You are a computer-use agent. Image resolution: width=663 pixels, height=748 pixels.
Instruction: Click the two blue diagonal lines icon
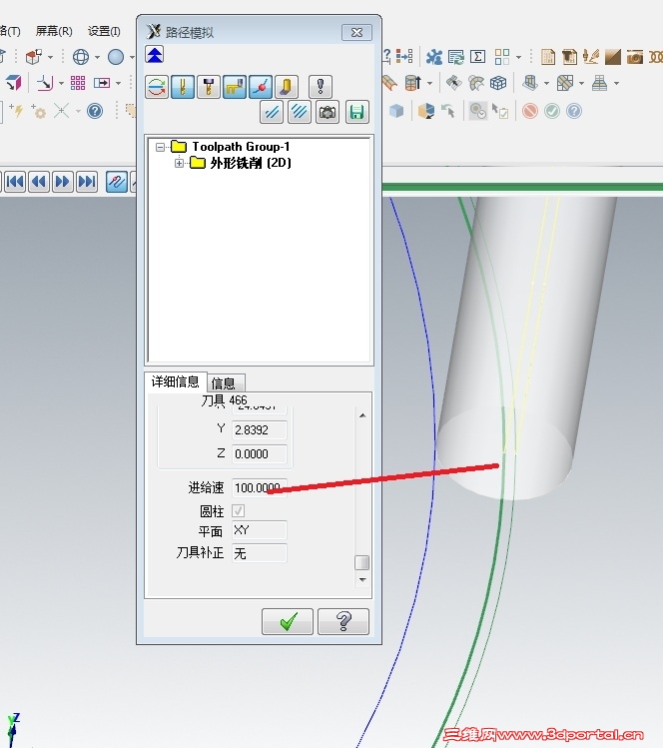pos(272,113)
